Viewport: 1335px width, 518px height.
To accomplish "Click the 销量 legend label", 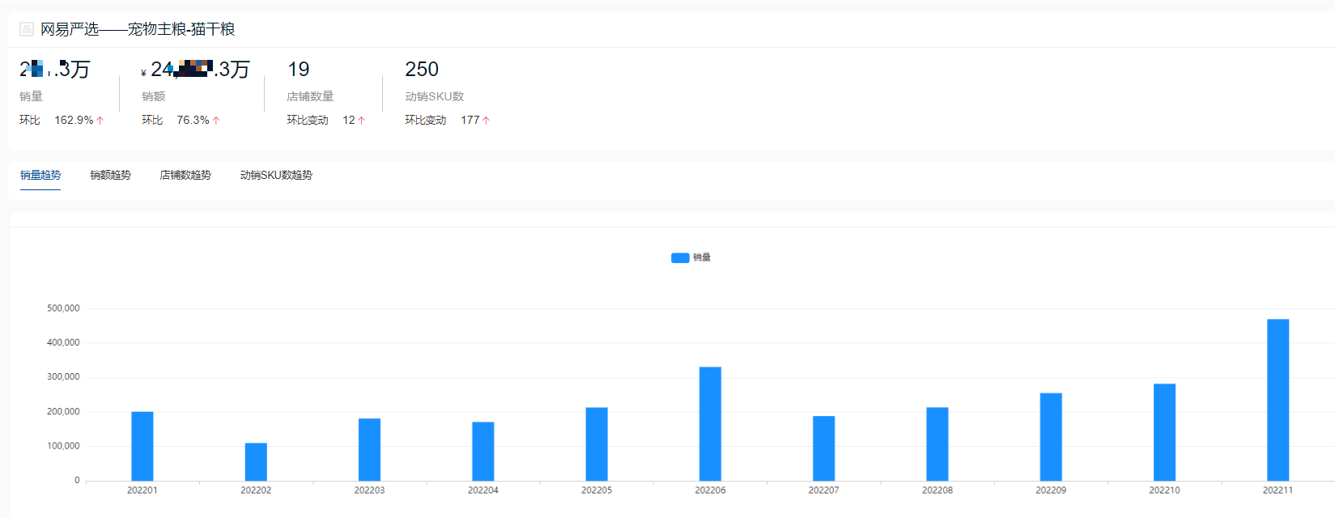I will (702, 257).
